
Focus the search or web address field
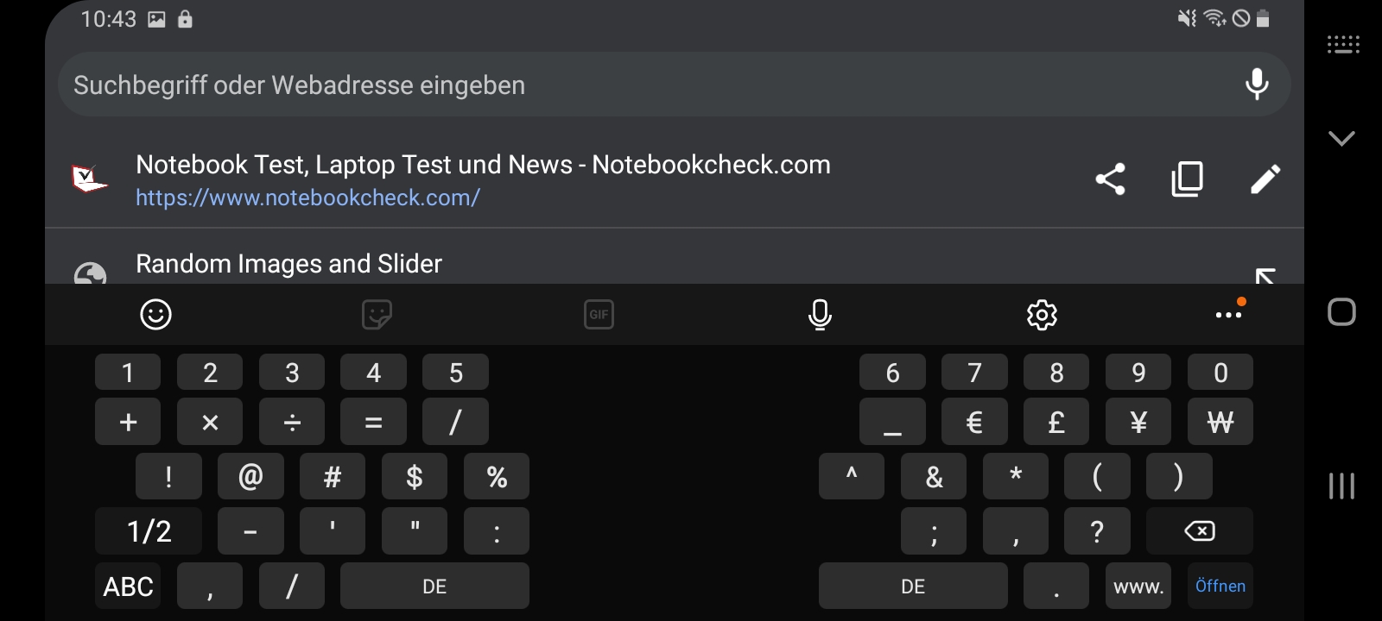(605, 85)
